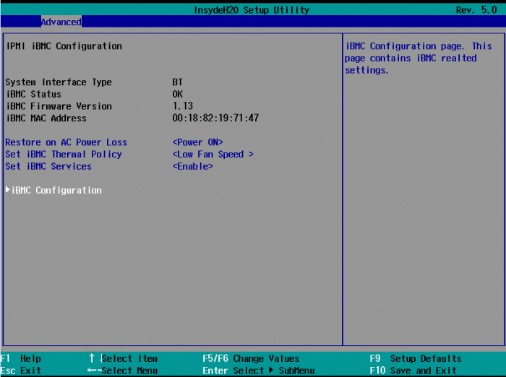This screenshot has height=377, width=506.
Task: Open the iBMC Configuration submenu
Action: (57, 191)
